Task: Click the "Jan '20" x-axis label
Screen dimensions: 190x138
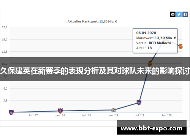Action: point(166,115)
